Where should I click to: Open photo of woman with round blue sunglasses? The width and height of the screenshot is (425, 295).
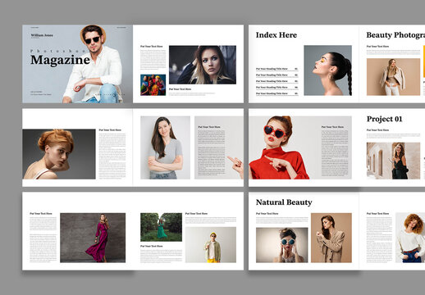click(x=281, y=245)
